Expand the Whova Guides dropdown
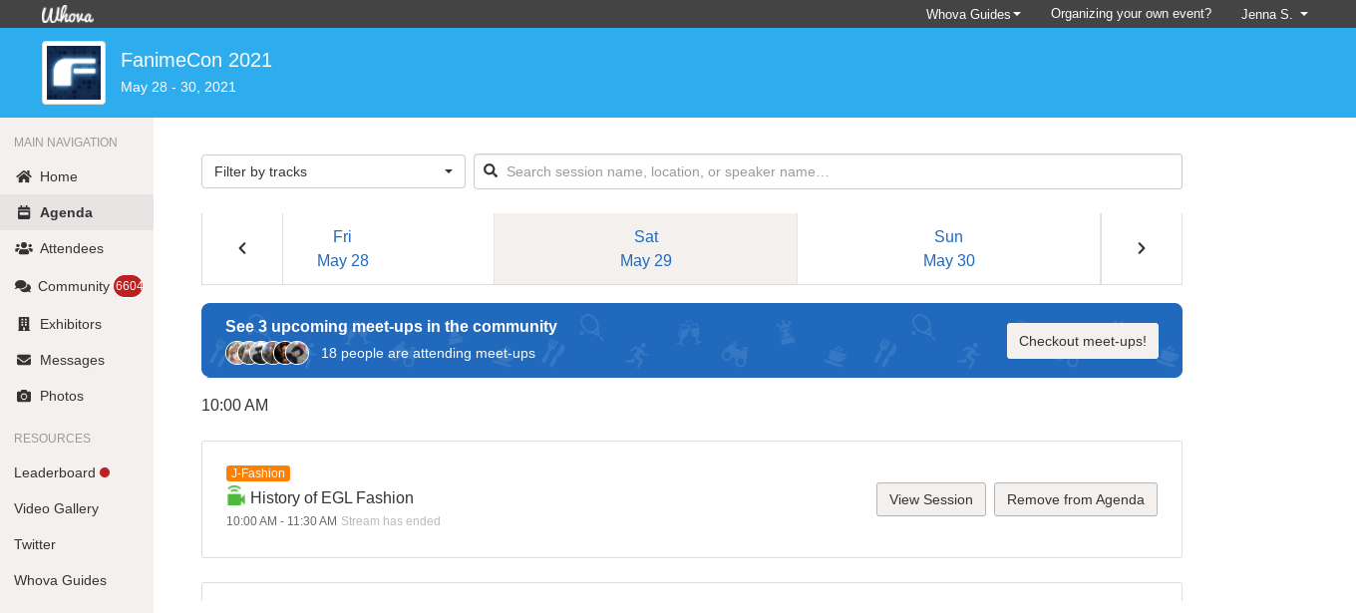 (973, 14)
